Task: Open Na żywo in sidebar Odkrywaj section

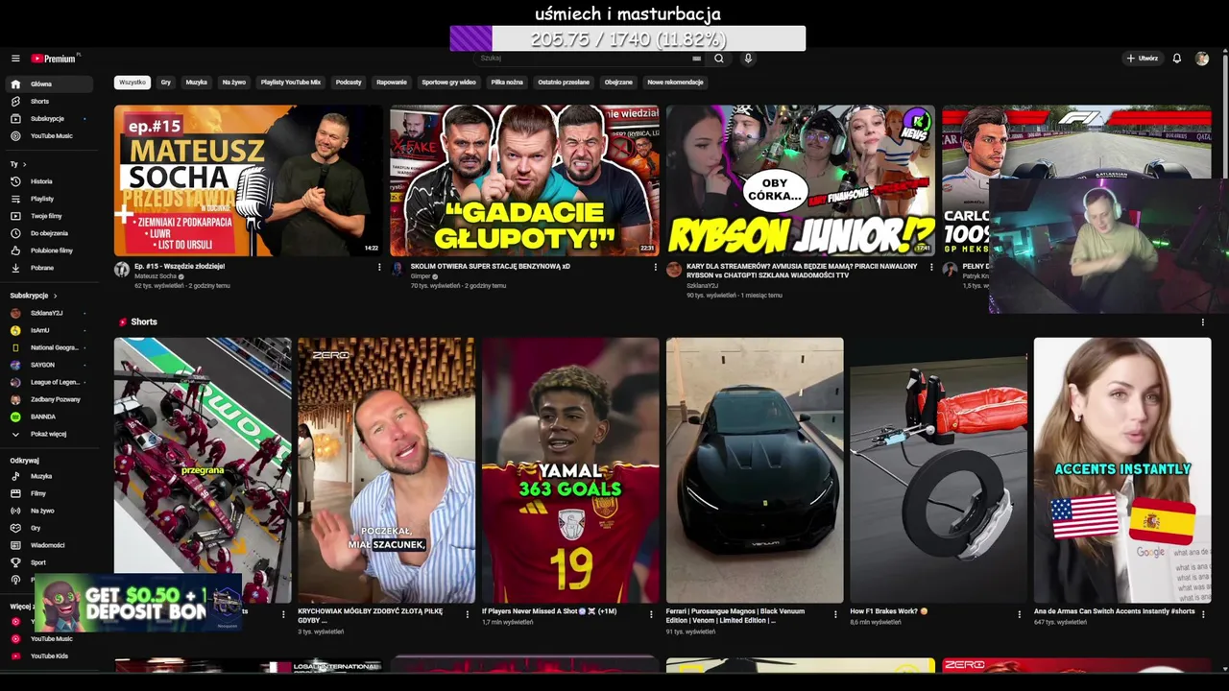Action: click(50, 511)
